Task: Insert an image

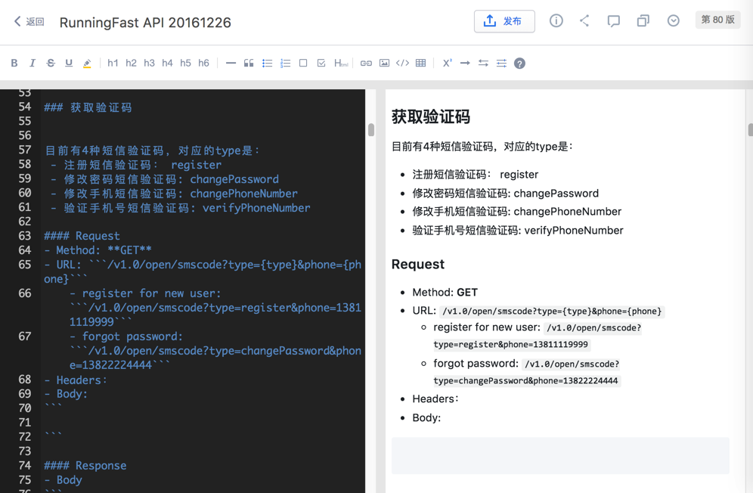Action: (384, 63)
